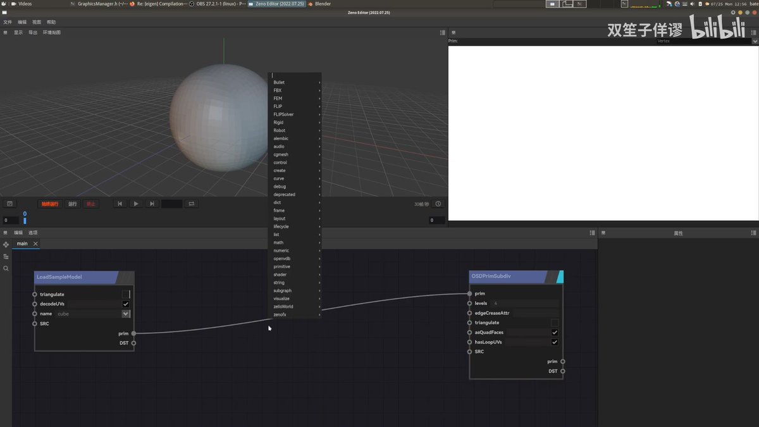The width and height of the screenshot is (759, 427).
Task: Uncheck decodeUVs on LoadSampleModel node
Action: click(126, 304)
